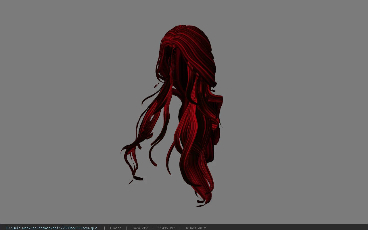Image resolution: width=368 pixels, height=230 pixels.
Task: Click the detached curled strand end at bottom-left
Action: coord(137,179)
